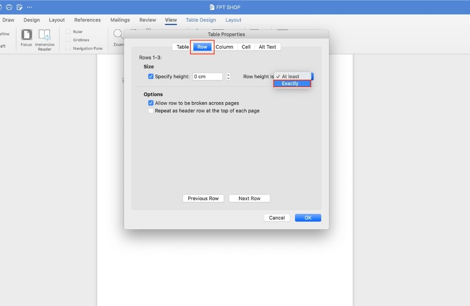
Task: Toggle the Specify height checkbox
Action: click(151, 76)
